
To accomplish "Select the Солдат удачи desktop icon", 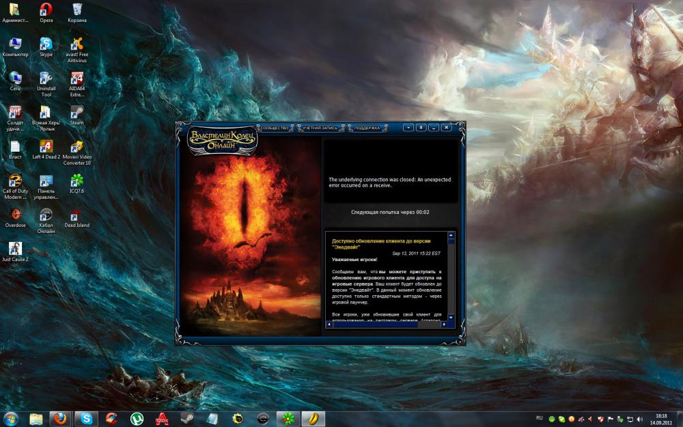I will (x=15, y=118).
